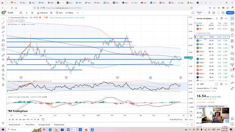Click the favorites star in left toolbar
235x132 pixels.
(x=3, y=123)
